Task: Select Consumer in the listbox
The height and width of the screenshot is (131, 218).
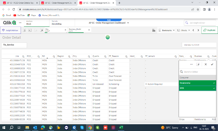Action: [x=197, y=77]
